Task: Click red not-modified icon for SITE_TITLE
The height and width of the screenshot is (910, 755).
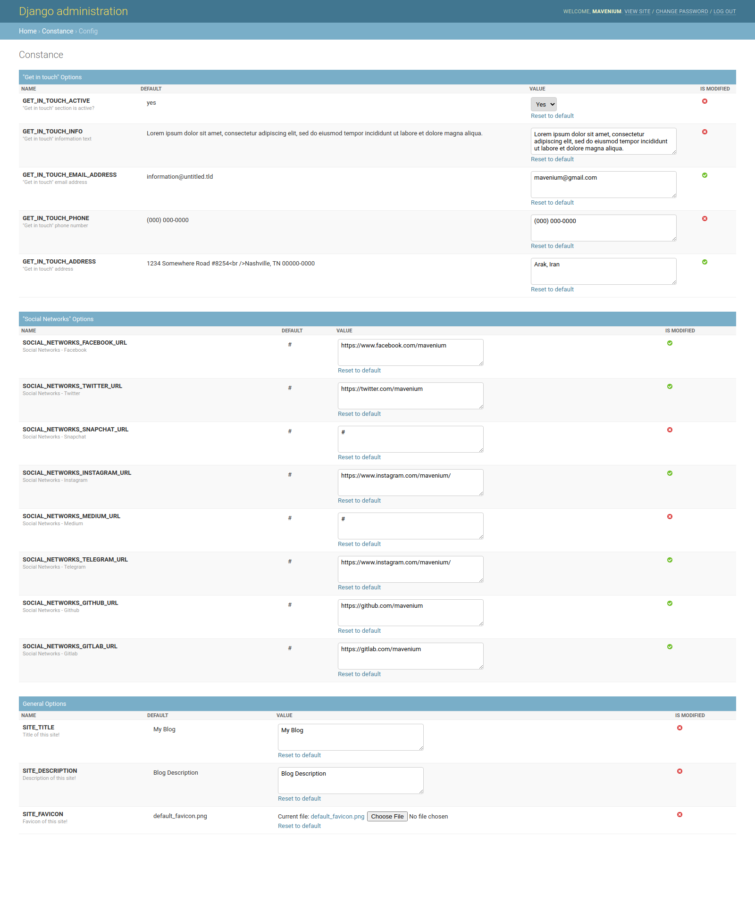Action: pos(679,728)
